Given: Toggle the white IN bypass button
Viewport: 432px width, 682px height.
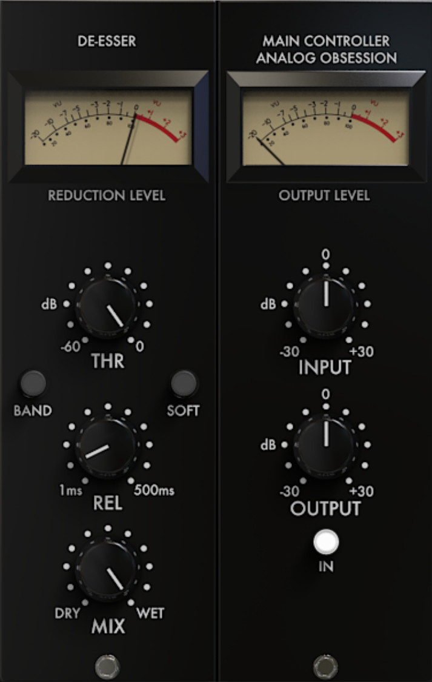Looking at the screenshot, I should [326, 542].
